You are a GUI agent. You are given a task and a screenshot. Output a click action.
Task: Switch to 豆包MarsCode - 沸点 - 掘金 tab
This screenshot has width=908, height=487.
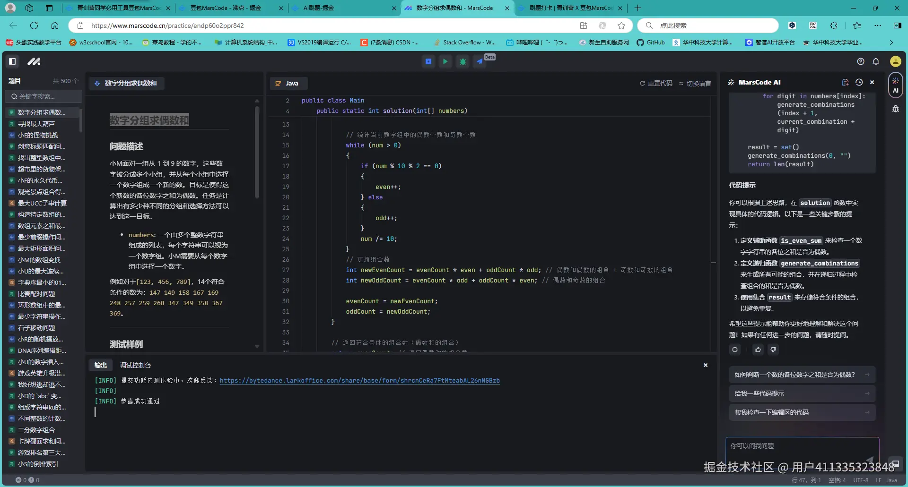pyautogui.click(x=231, y=8)
